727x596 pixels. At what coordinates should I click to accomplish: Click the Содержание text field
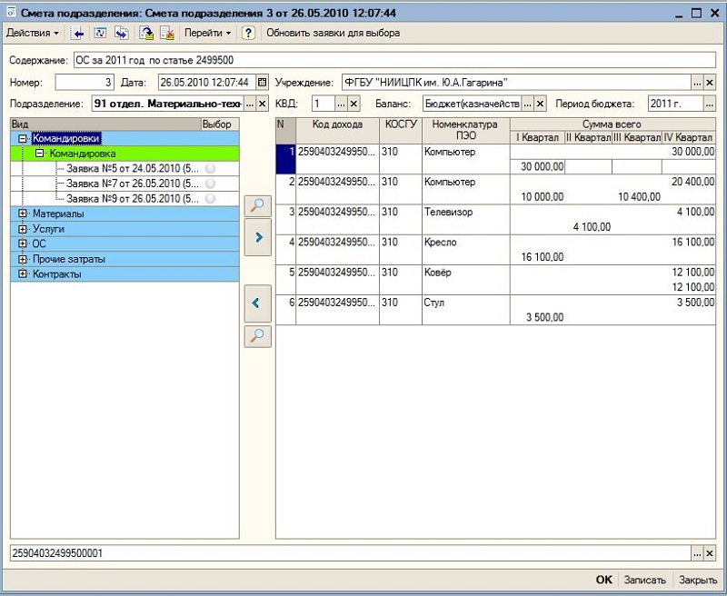pos(391,61)
